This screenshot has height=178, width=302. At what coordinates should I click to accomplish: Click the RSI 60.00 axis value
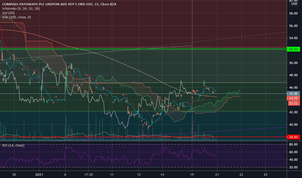coord(293,152)
